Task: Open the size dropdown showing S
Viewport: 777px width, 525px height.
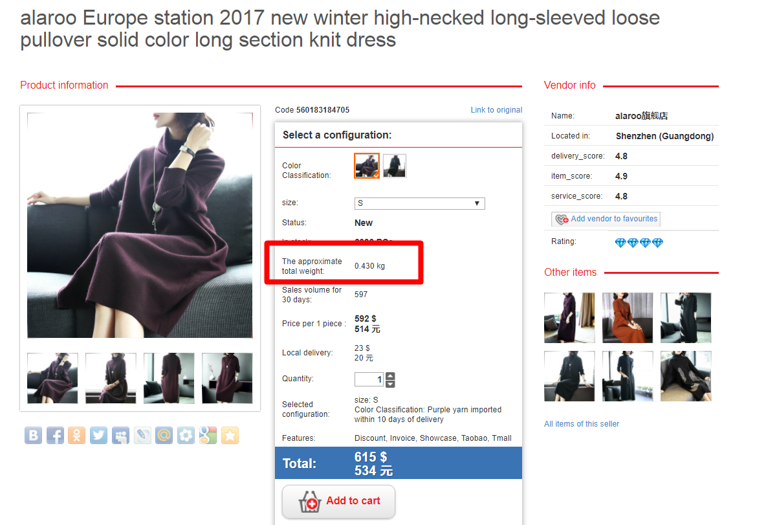Action: click(419, 203)
